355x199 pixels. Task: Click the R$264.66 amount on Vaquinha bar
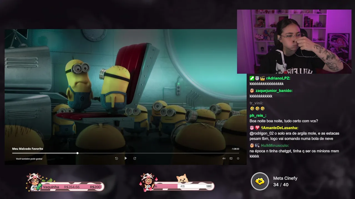click(x=72, y=187)
